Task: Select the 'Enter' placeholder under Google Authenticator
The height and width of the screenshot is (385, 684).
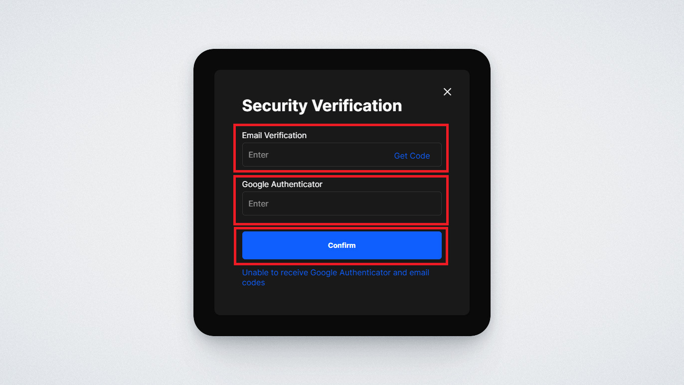Action: click(258, 203)
